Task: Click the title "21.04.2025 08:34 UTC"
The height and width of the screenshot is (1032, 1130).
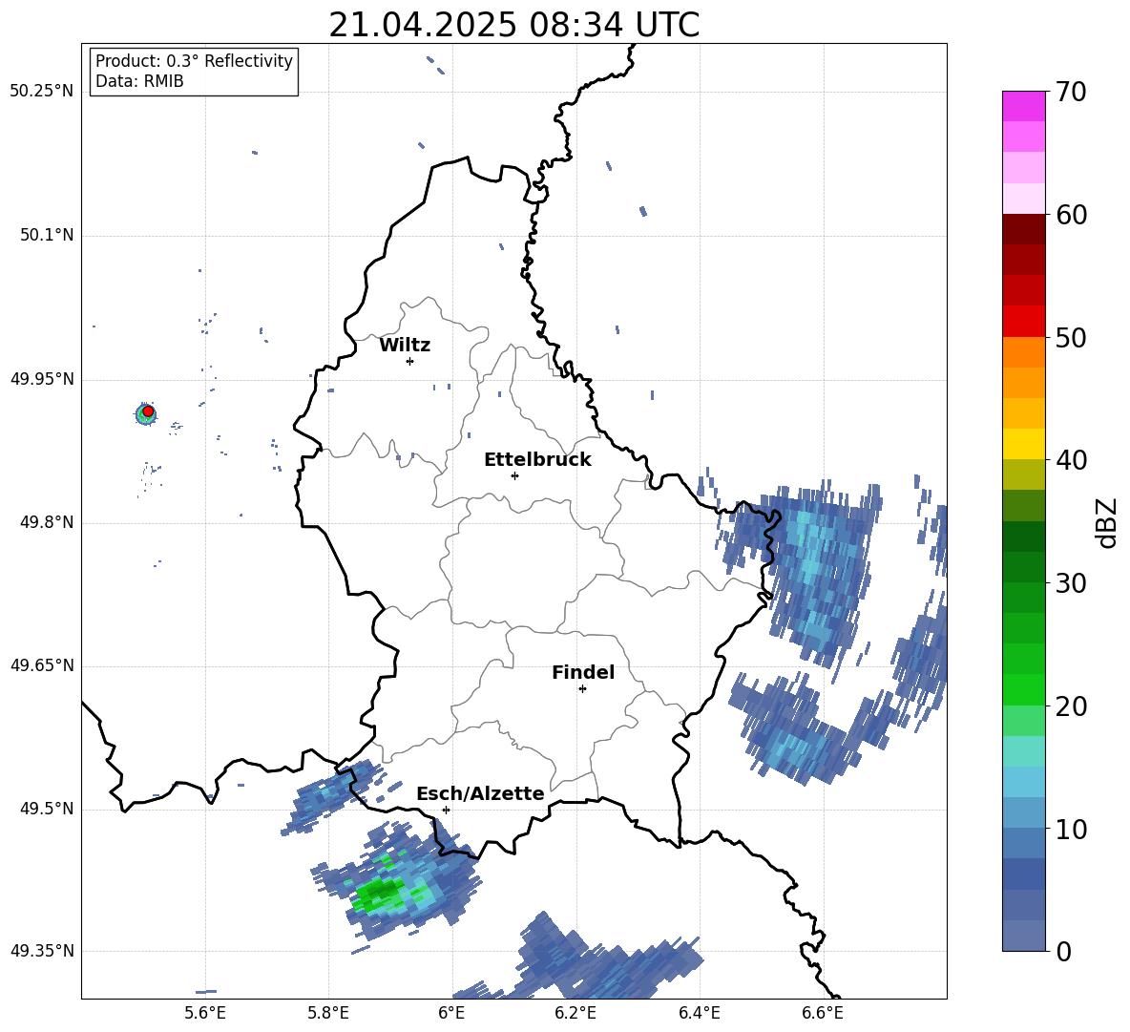Action: pyautogui.click(x=513, y=26)
